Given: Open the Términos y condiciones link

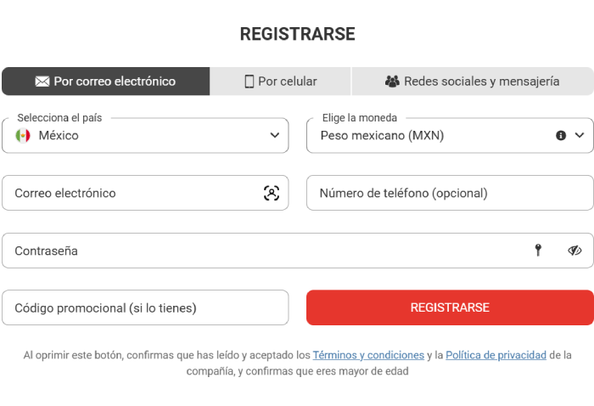Looking at the screenshot, I should tap(368, 355).
